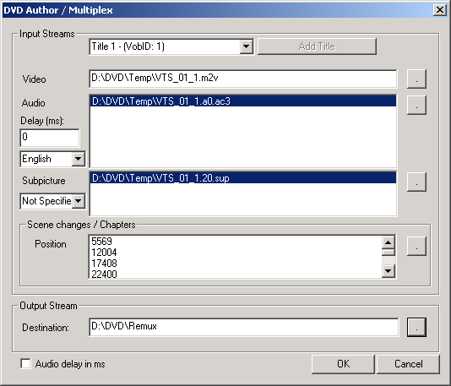Click the OK button
Screen dimensions: 451x386
(x=343, y=364)
